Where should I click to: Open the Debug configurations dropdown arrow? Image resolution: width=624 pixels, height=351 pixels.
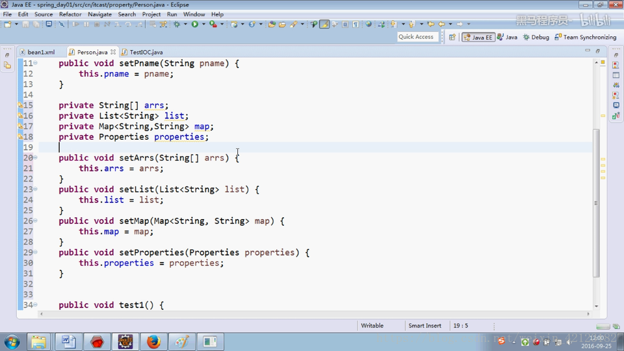click(185, 25)
